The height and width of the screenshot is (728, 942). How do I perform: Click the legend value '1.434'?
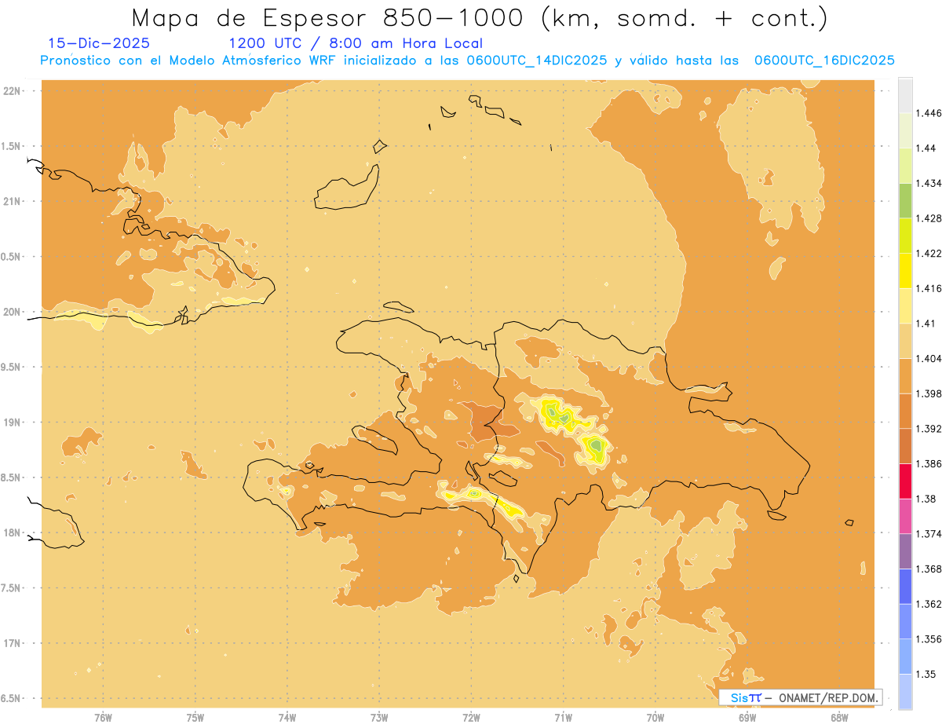tap(929, 183)
